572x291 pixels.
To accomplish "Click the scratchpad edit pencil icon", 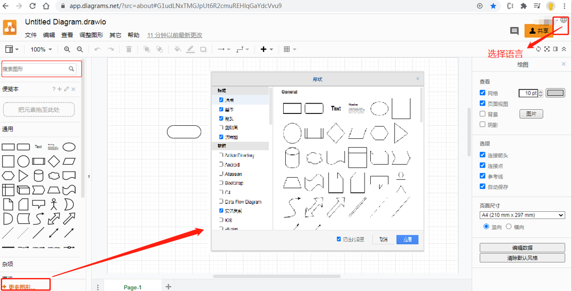I will click(66, 89).
